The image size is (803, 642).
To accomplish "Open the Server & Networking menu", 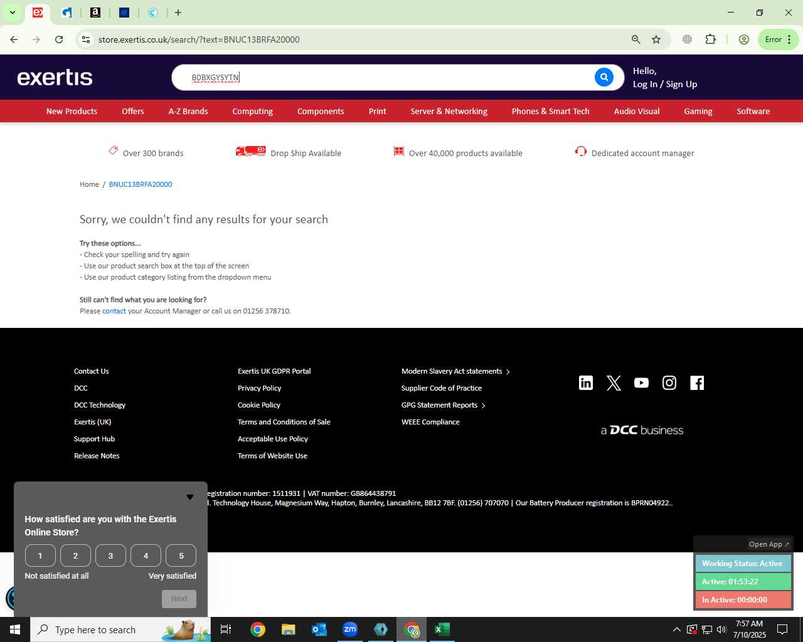I will [449, 111].
